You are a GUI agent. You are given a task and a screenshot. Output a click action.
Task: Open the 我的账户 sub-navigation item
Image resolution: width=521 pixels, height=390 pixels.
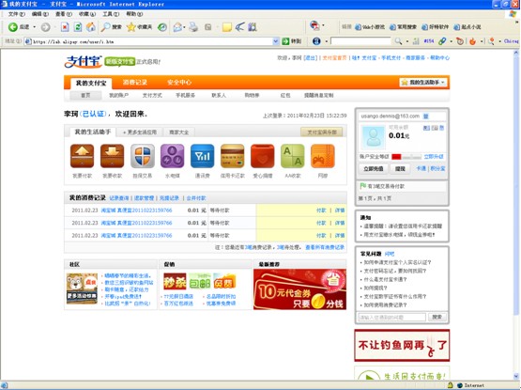pyautogui.click(x=118, y=96)
